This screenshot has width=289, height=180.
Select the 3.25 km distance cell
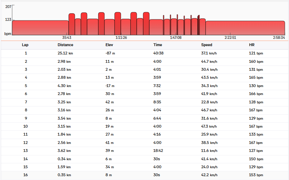coord(64,102)
